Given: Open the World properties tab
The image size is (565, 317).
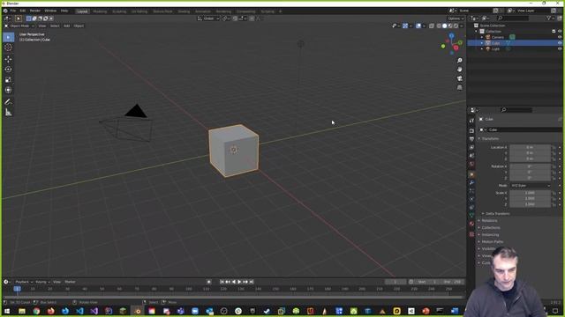Looking at the screenshot, I should 471,164.
